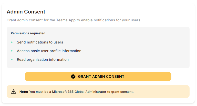The height and width of the screenshot is (106, 197).
Task: Click the warning triangle icon in the note
Action: [14, 92]
